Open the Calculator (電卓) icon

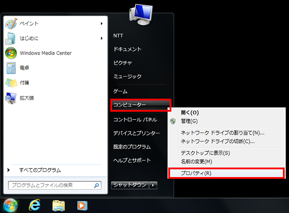tap(11, 68)
